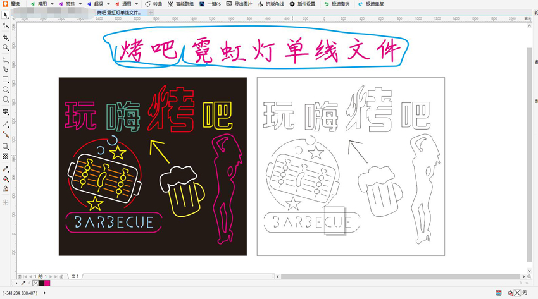
Task: Select the Text (字) tool
Action: coord(6,112)
